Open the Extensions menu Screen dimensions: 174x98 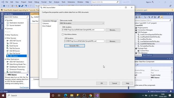click(71, 2)
